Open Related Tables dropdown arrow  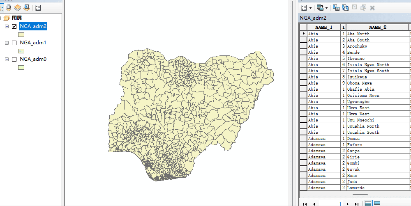click(327, 8)
